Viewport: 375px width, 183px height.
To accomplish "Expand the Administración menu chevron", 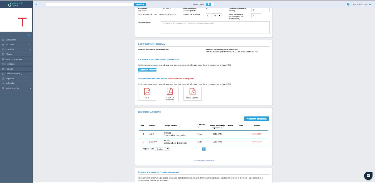I will pyautogui.click(x=30, y=88).
